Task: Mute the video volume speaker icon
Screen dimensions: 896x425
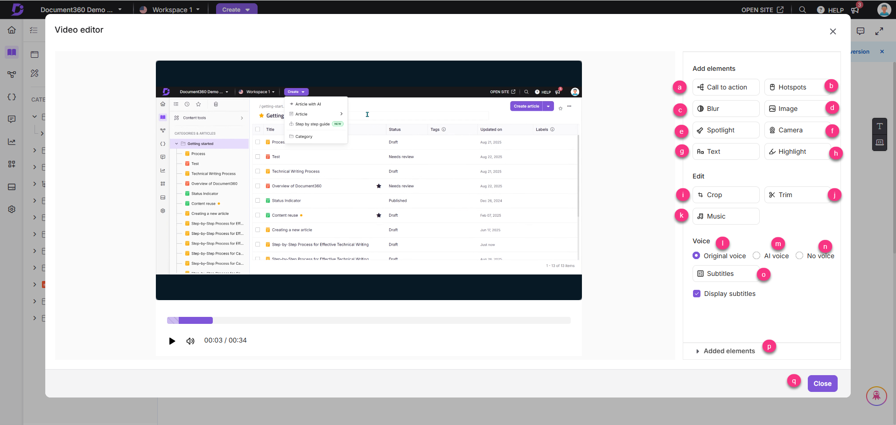Action: [190, 341]
